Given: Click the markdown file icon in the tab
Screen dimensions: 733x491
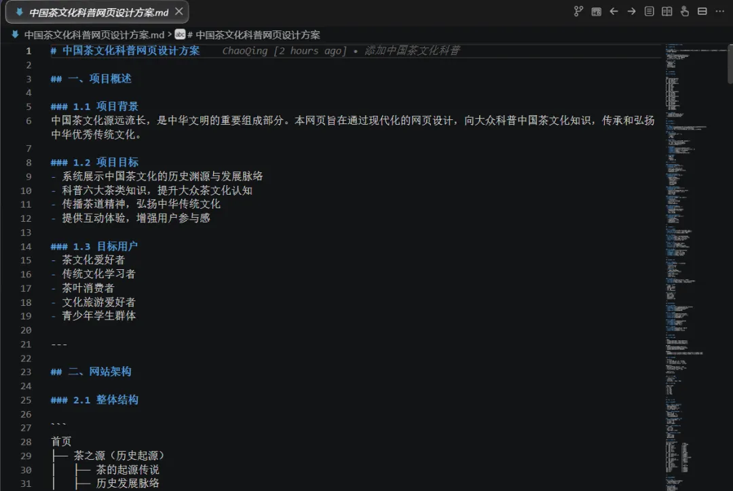Looking at the screenshot, I should [19, 12].
